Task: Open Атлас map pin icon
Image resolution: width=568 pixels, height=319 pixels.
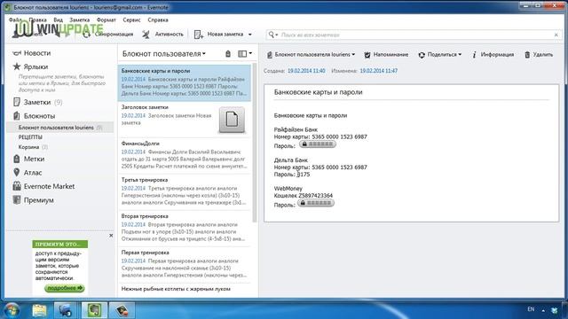Action: tap(17, 173)
